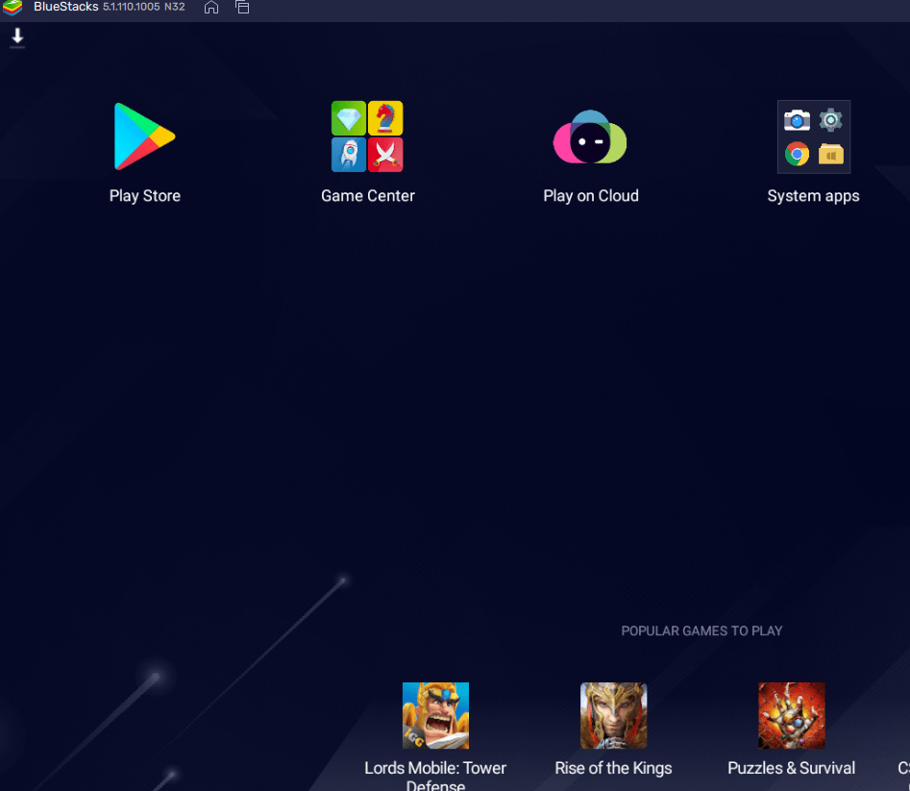Open Play on Cloud
The height and width of the screenshot is (791, 910).
coord(590,137)
